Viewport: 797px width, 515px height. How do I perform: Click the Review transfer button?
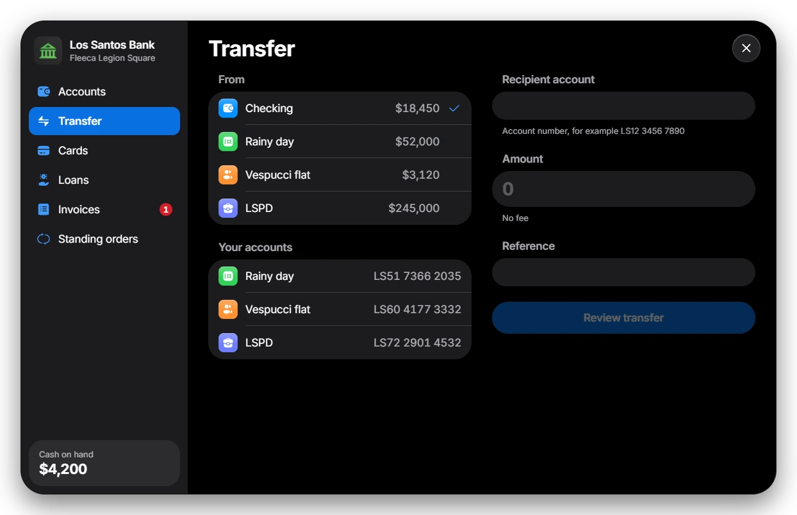623,318
